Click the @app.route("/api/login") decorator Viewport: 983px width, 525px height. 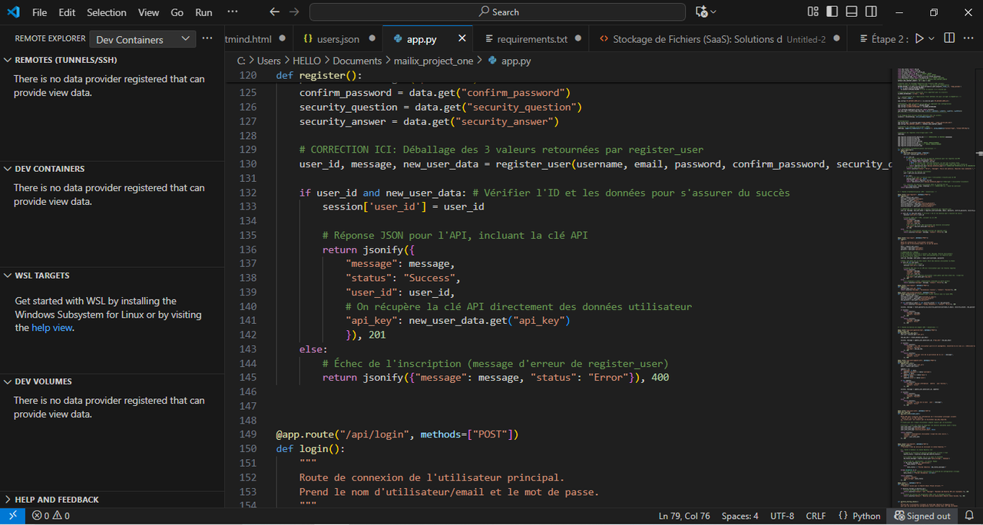(x=398, y=434)
